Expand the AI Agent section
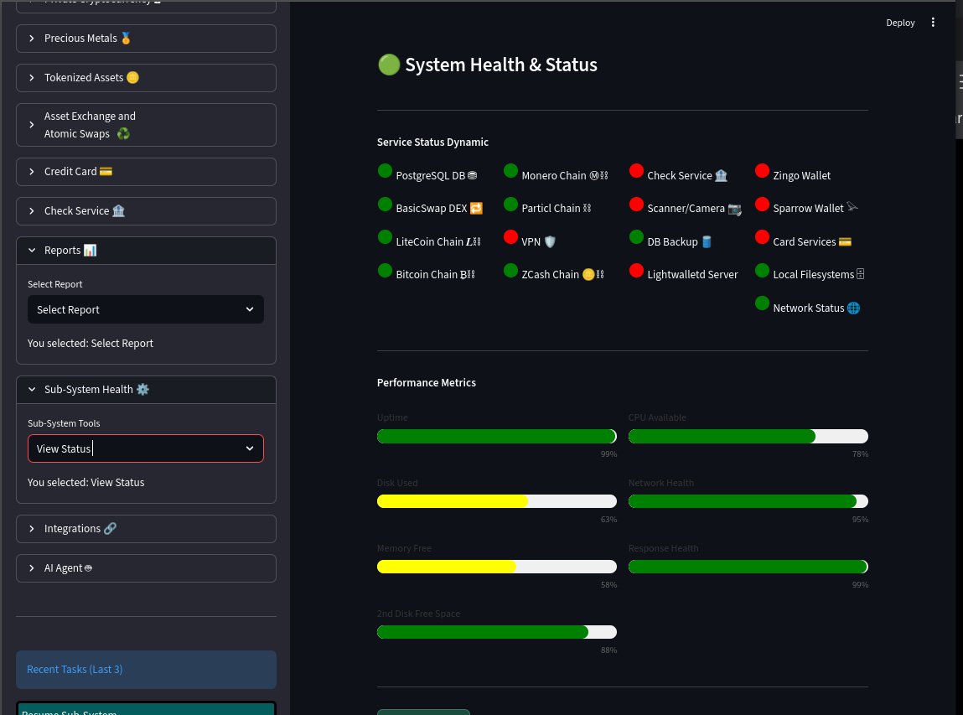963x715 pixels. [x=146, y=568]
